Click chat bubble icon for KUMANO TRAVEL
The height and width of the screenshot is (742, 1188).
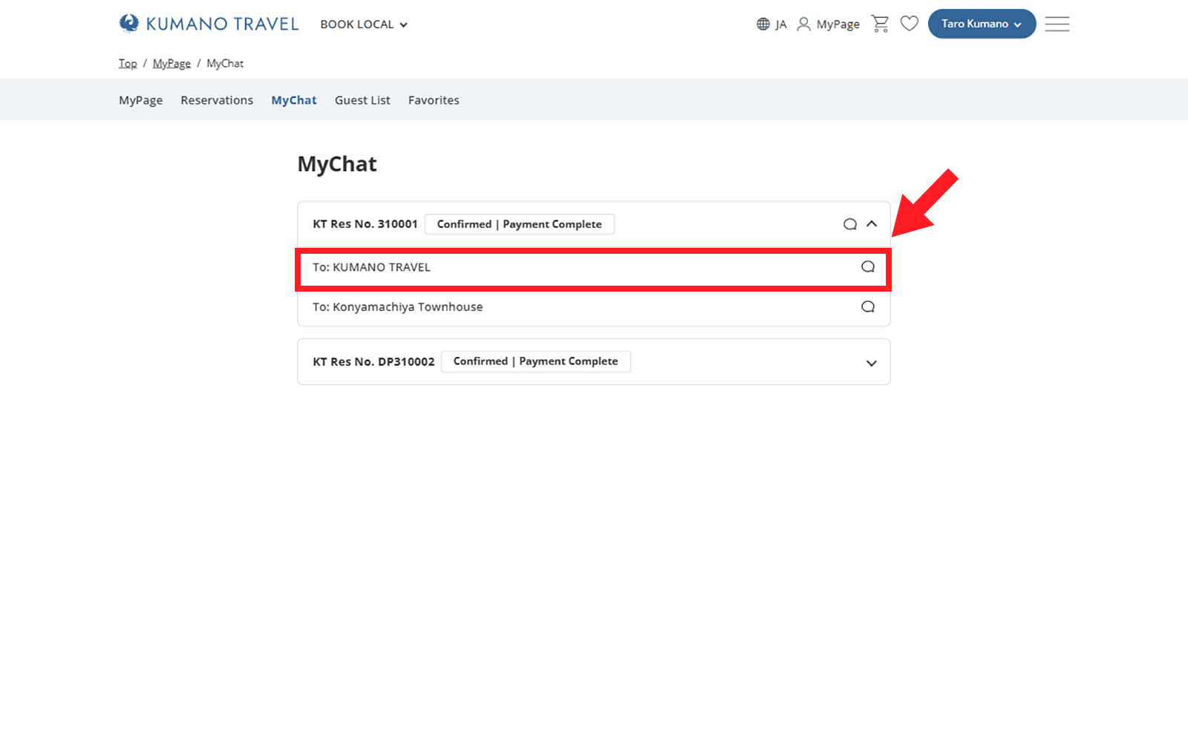(867, 267)
